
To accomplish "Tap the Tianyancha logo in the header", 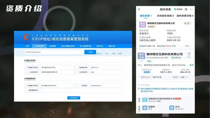I will [x=178, y=9].
